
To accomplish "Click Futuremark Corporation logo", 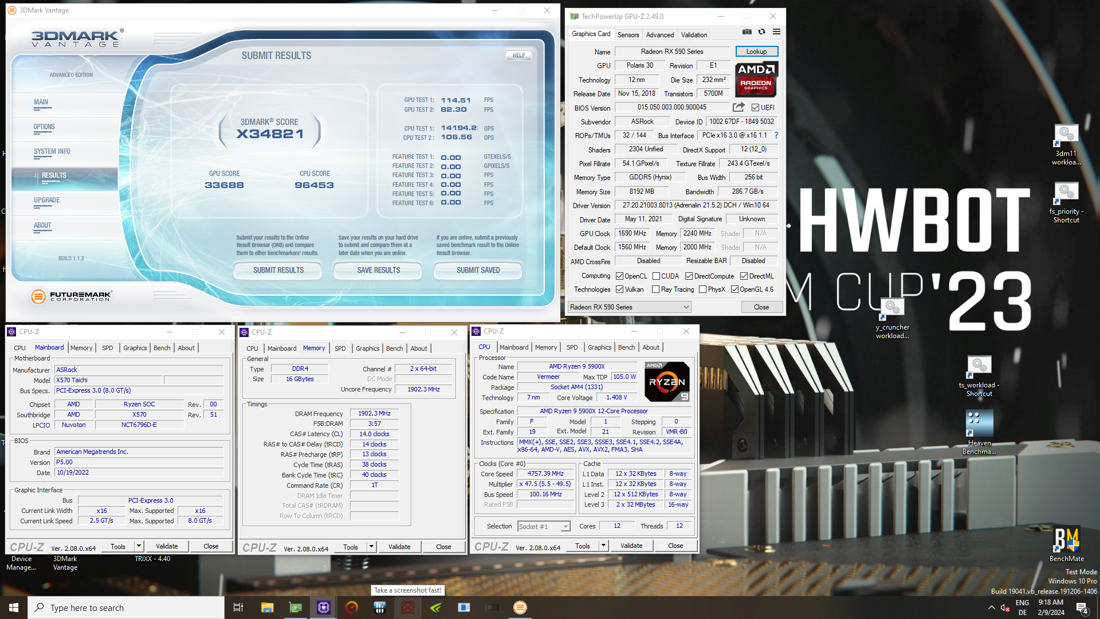I will tap(72, 296).
